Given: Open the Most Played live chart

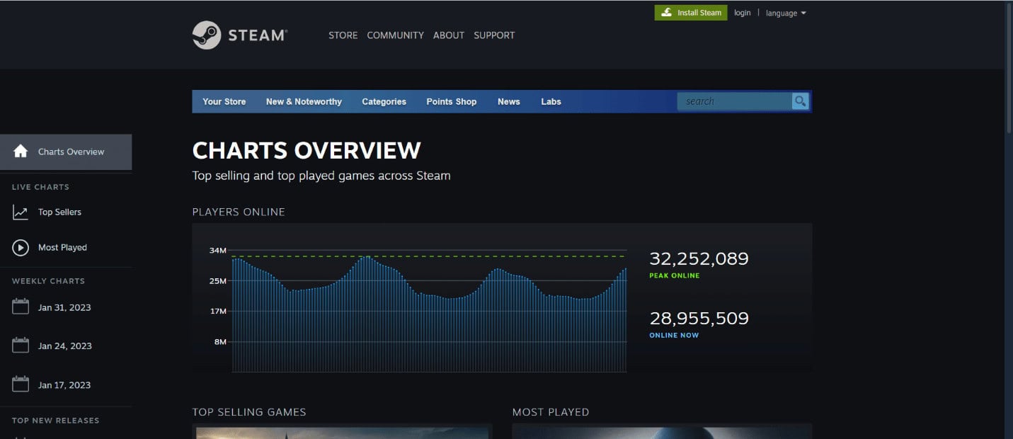Looking at the screenshot, I should click(x=66, y=247).
